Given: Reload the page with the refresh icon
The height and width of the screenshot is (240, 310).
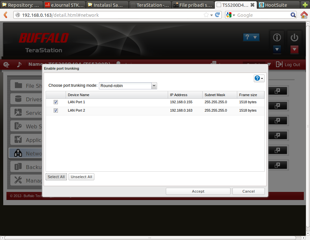Looking at the screenshot, I should point(218,15).
